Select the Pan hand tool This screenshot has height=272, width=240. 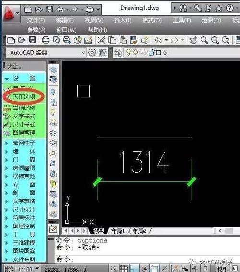tap(193, 40)
